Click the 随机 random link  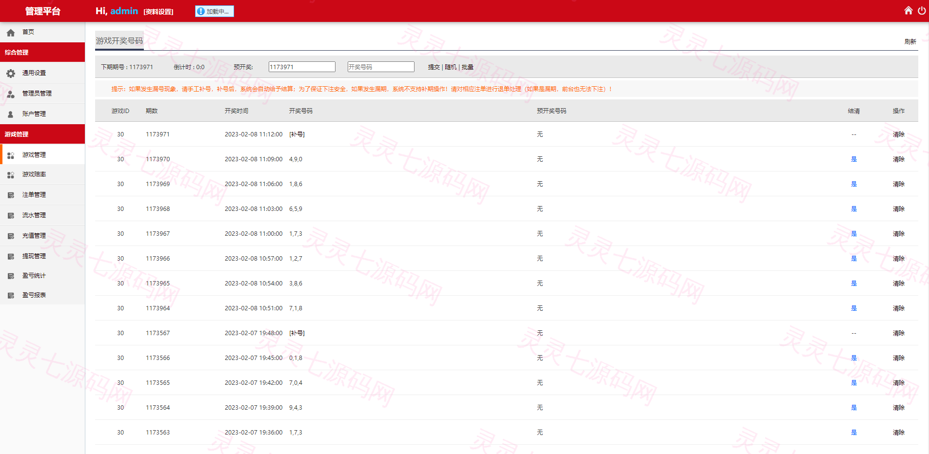click(451, 67)
